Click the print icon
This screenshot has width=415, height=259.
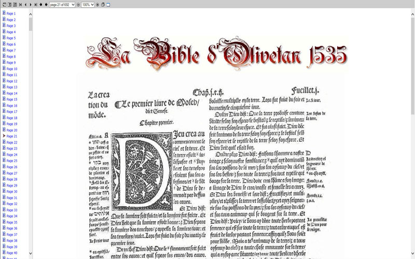pyautogui.click(x=103, y=4)
